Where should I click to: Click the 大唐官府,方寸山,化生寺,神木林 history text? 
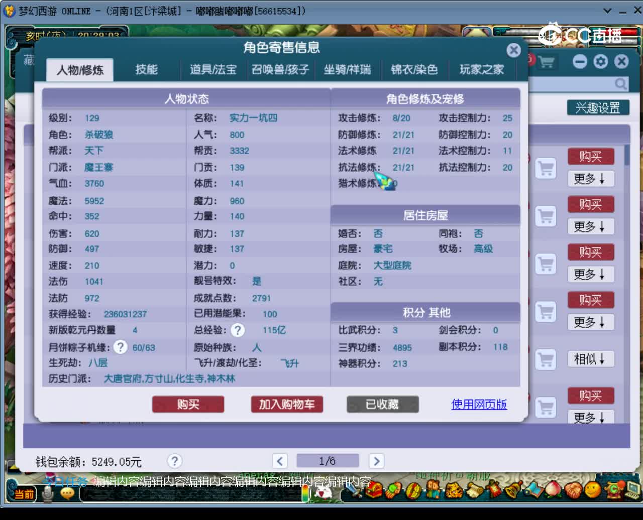[169, 378]
